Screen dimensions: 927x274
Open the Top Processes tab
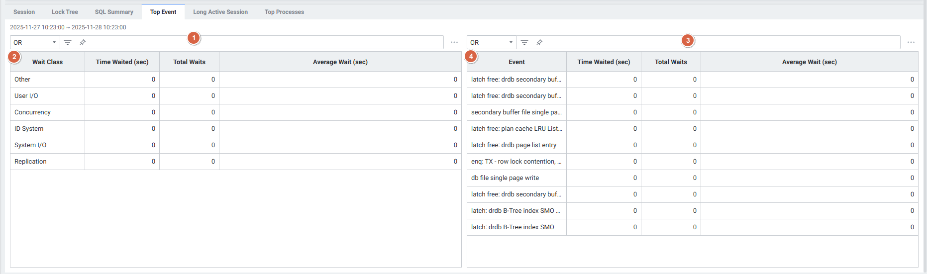pos(284,12)
